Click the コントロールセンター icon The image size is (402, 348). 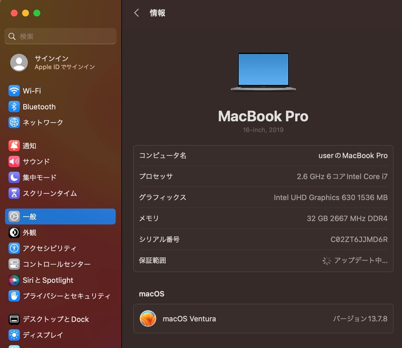[x=14, y=264]
